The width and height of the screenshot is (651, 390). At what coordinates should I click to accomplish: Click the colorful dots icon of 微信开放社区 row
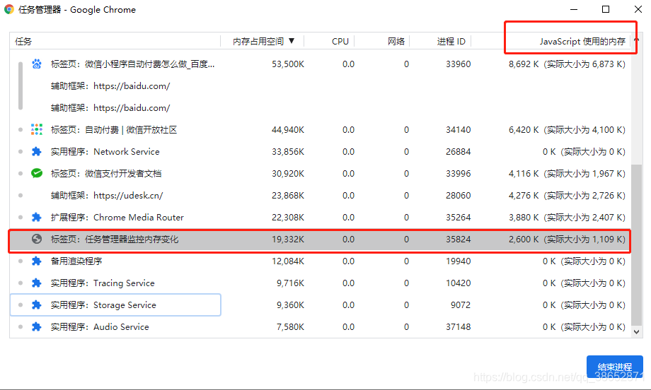37,129
